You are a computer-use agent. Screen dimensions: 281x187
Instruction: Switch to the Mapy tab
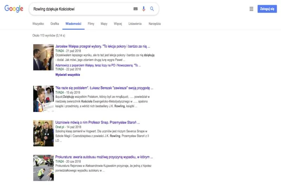pos(104,24)
